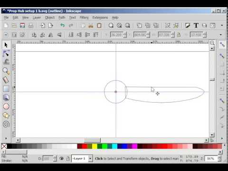
Task: Expand the tool controls overflow arrow
Action: [221, 35]
